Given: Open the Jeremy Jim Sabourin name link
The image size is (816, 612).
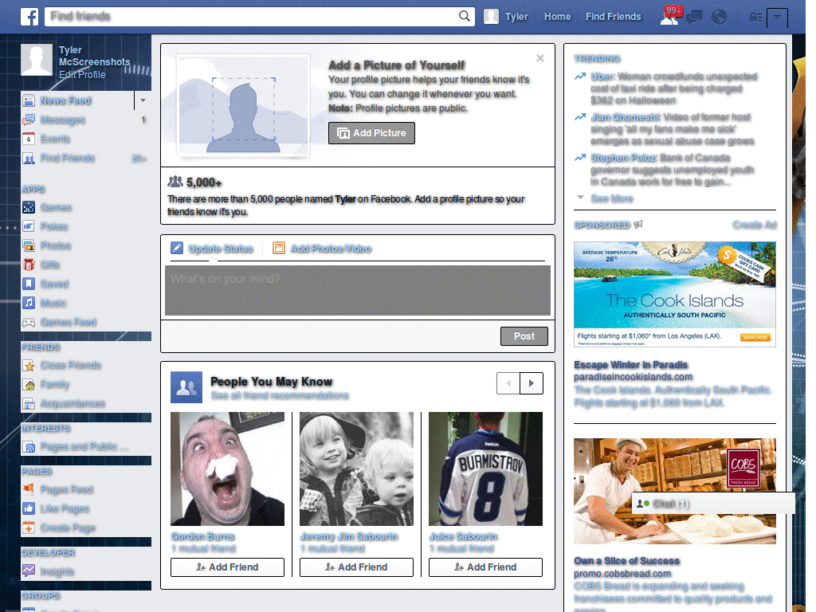Looking at the screenshot, I should (349, 536).
